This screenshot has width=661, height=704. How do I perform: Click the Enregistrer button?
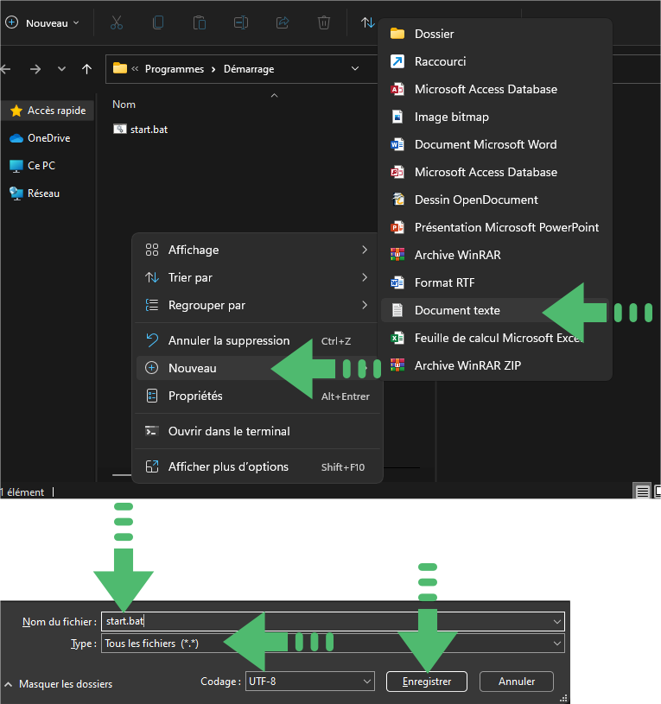pos(427,682)
